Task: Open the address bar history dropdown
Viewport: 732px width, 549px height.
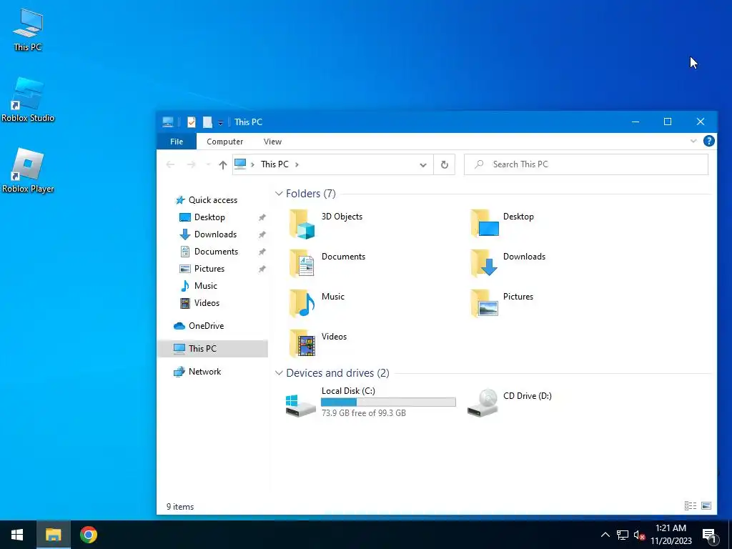Action: pyautogui.click(x=423, y=165)
